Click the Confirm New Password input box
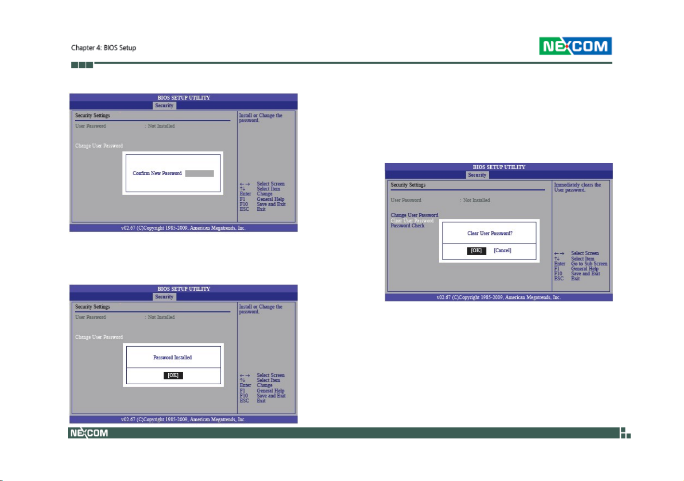The width and height of the screenshot is (684, 481). pos(200,173)
